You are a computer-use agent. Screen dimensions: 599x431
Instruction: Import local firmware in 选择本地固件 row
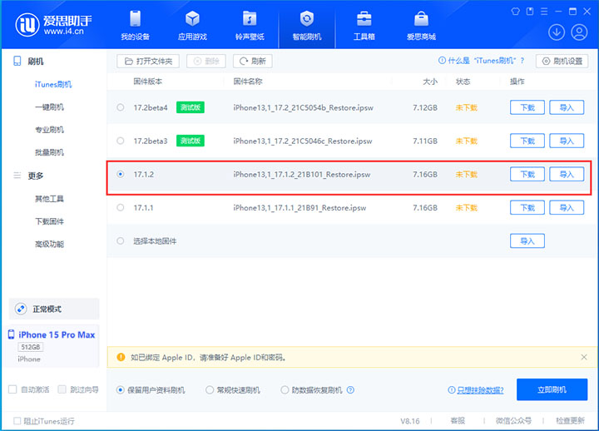(527, 240)
